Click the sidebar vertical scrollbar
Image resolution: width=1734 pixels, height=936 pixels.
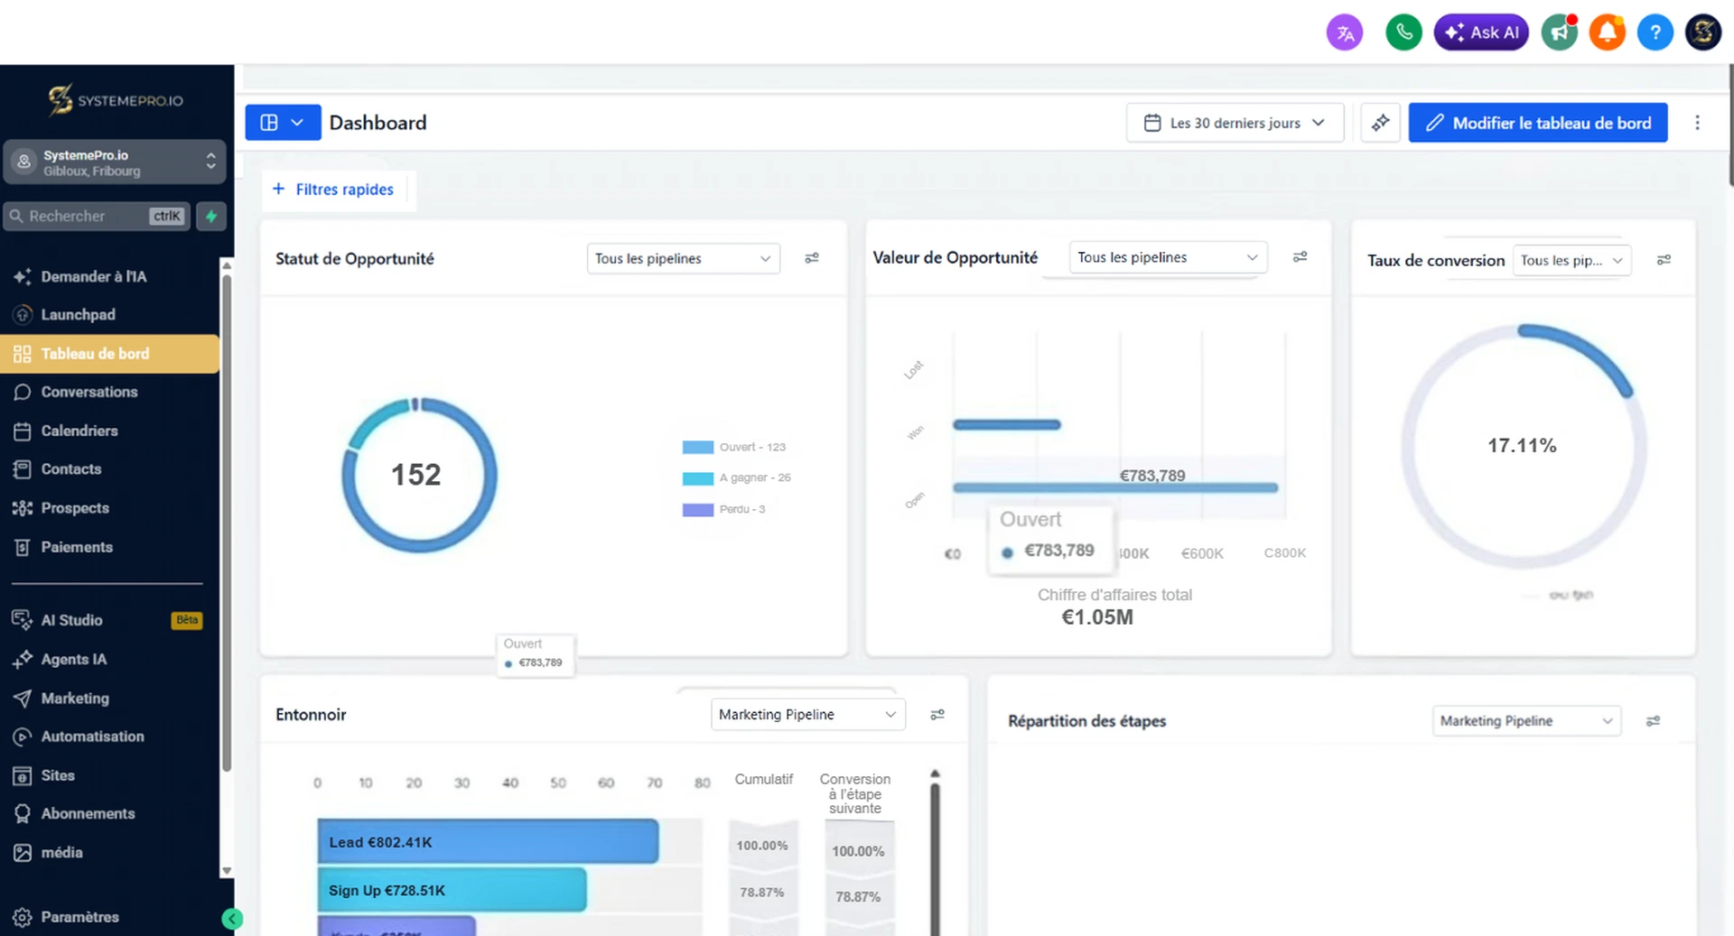coord(227,524)
